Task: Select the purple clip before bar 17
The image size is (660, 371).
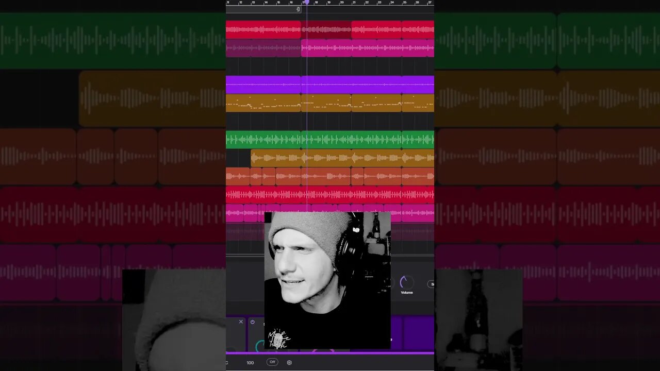Action: pos(263,85)
